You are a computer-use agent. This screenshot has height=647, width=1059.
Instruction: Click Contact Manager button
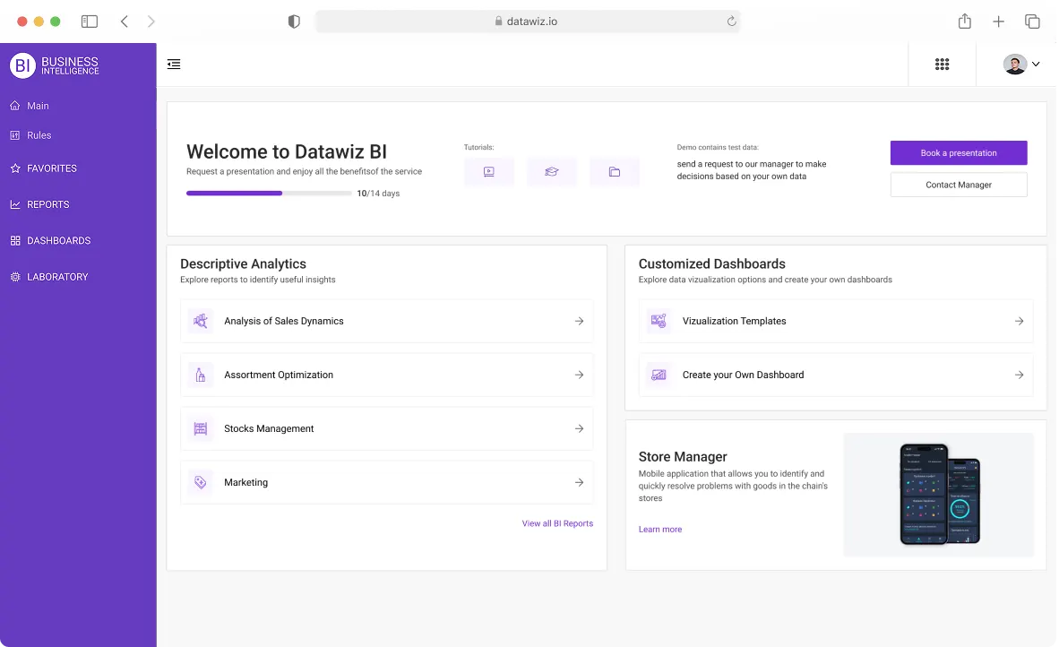(959, 185)
